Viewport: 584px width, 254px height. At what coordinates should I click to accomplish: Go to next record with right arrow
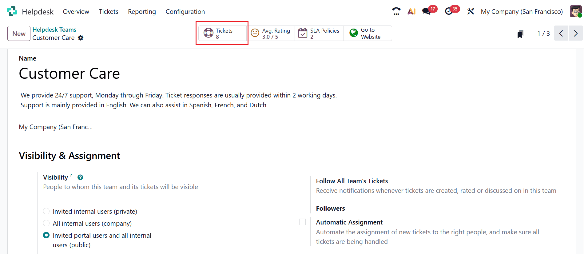[576, 33]
